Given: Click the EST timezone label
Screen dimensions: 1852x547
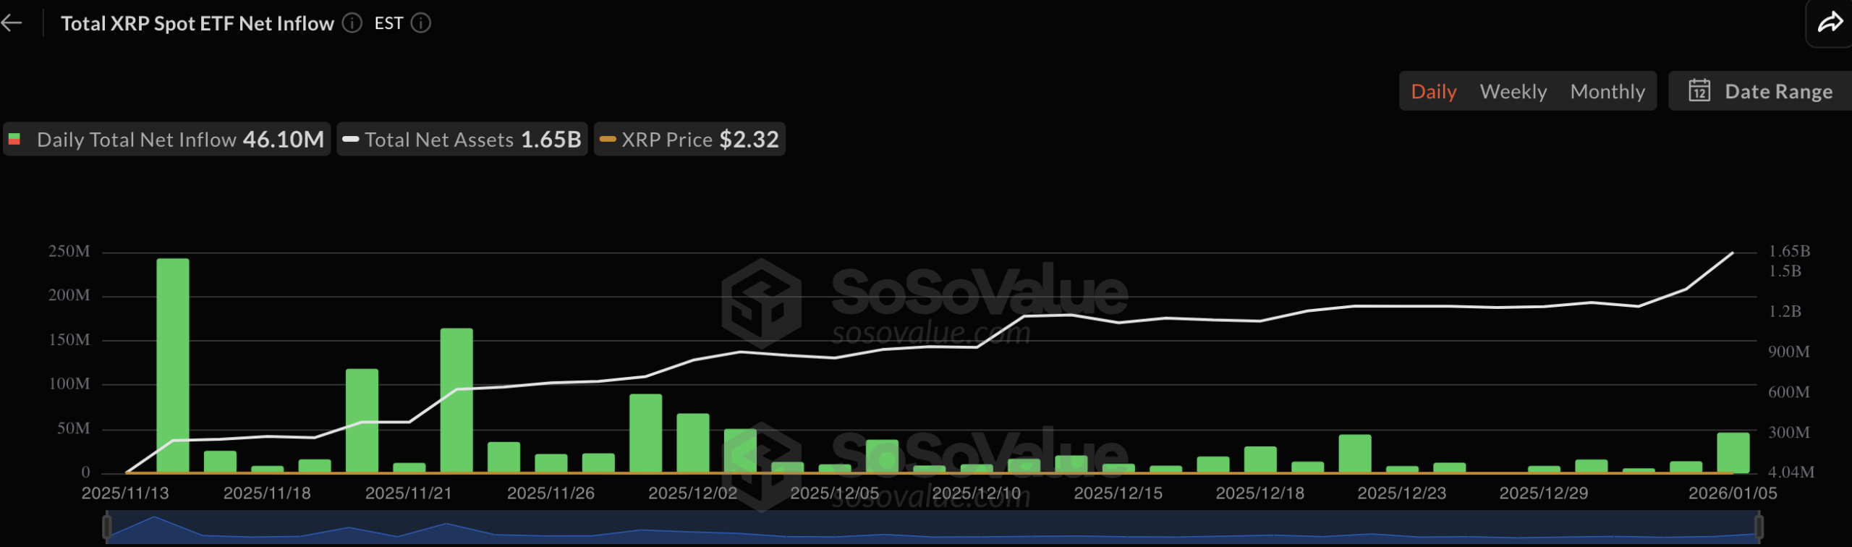Looking at the screenshot, I should tap(388, 23).
